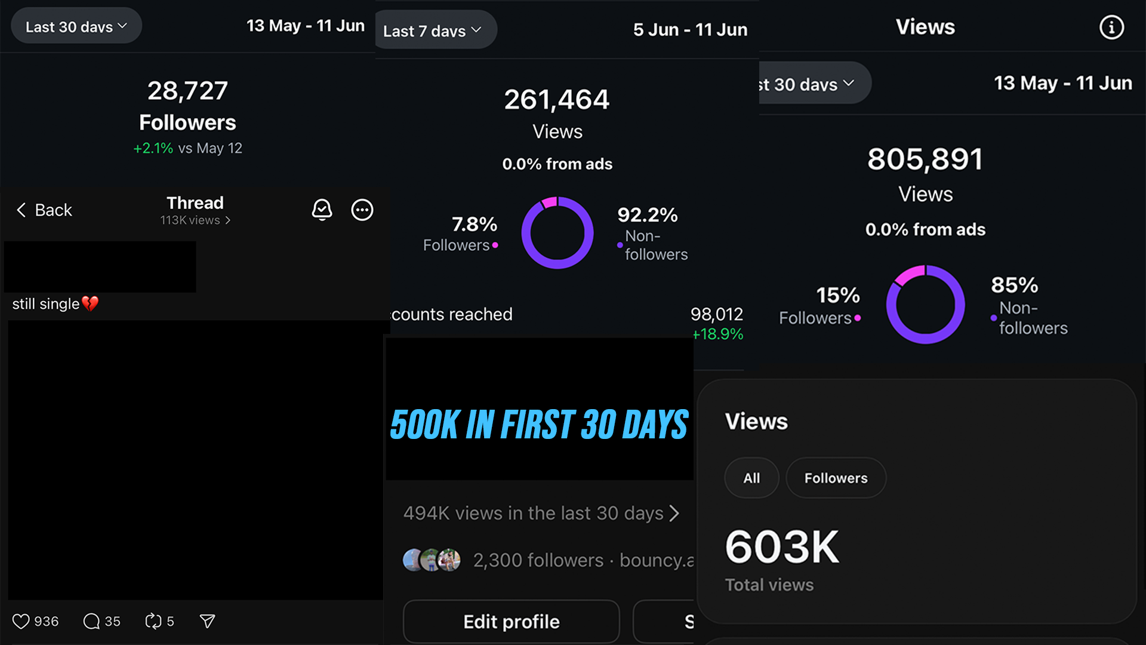Like the post with the heart icon
Viewport: 1146px width, 645px height.
21,621
